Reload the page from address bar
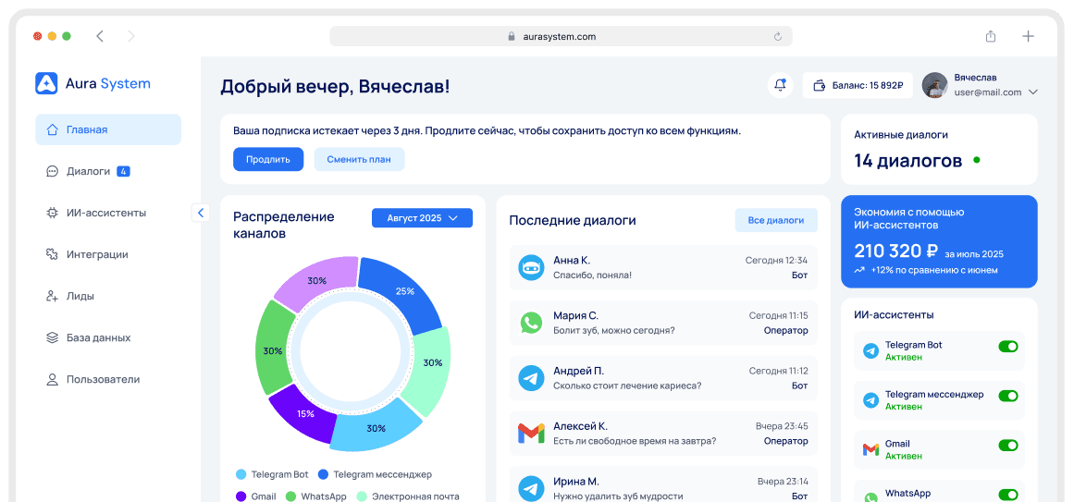The image size is (1074, 502). [777, 36]
